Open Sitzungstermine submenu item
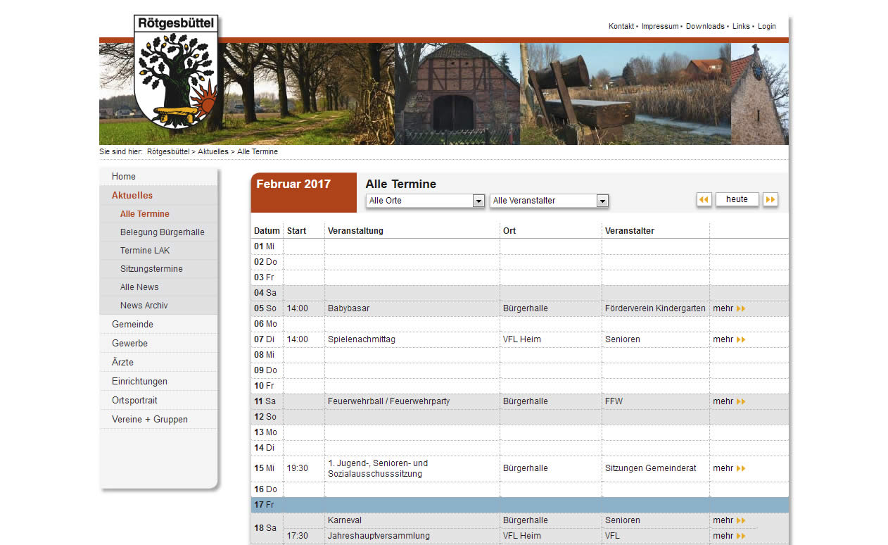This screenshot has width=888, height=545. pos(159,268)
